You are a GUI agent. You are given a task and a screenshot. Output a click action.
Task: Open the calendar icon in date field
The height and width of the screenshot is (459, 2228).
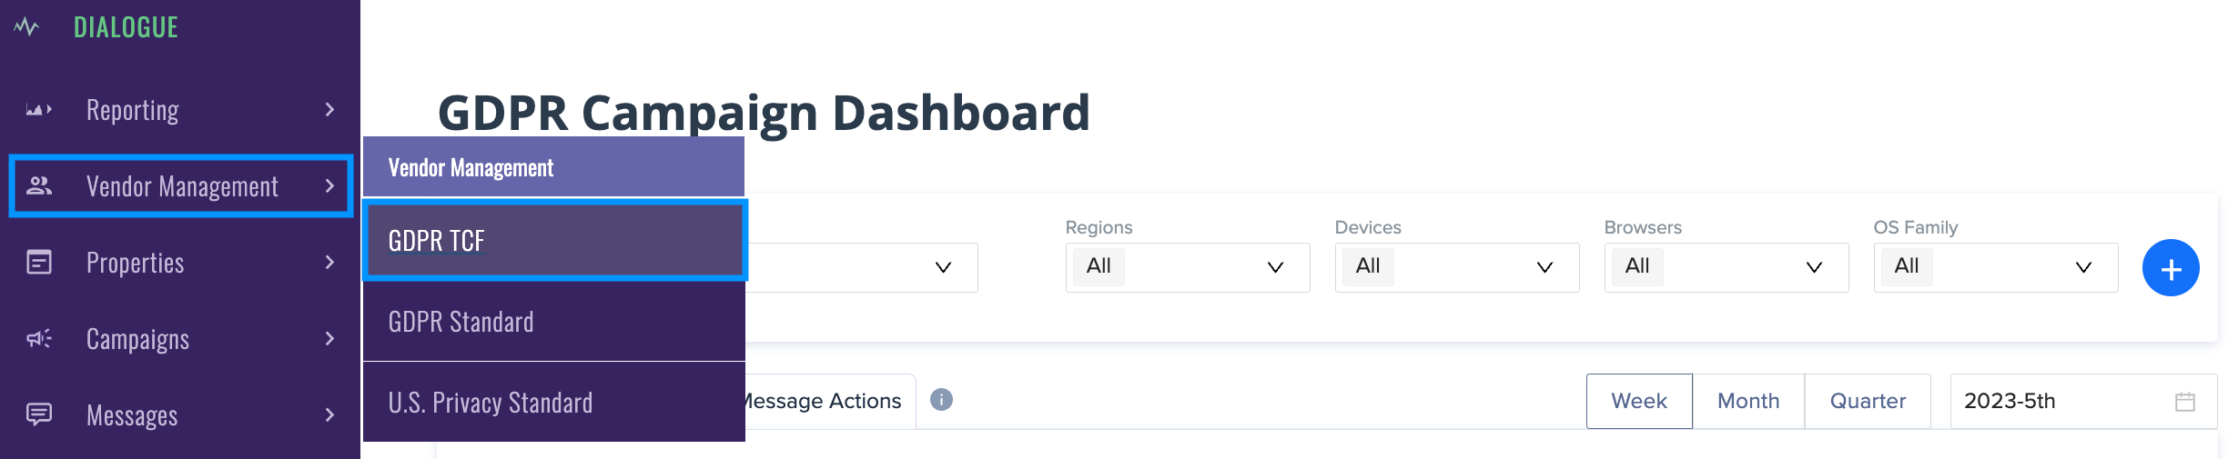point(2184,402)
